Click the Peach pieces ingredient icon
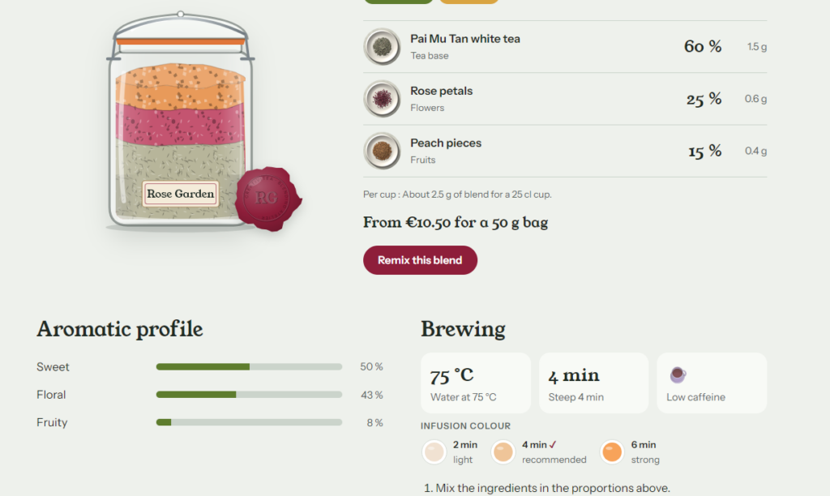Image resolution: width=830 pixels, height=496 pixels. 382,151
